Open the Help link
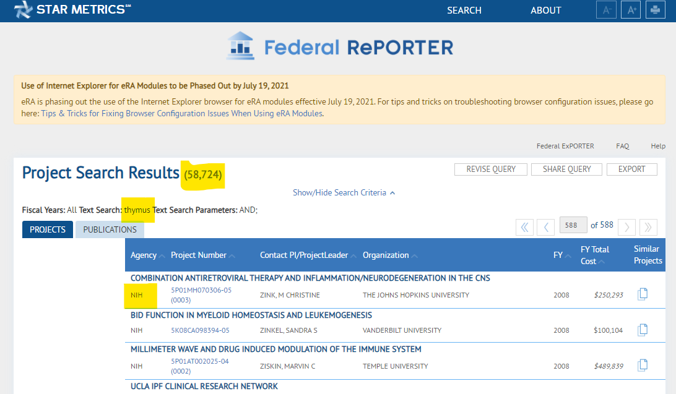The width and height of the screenshot is (676, 394). 658,146
